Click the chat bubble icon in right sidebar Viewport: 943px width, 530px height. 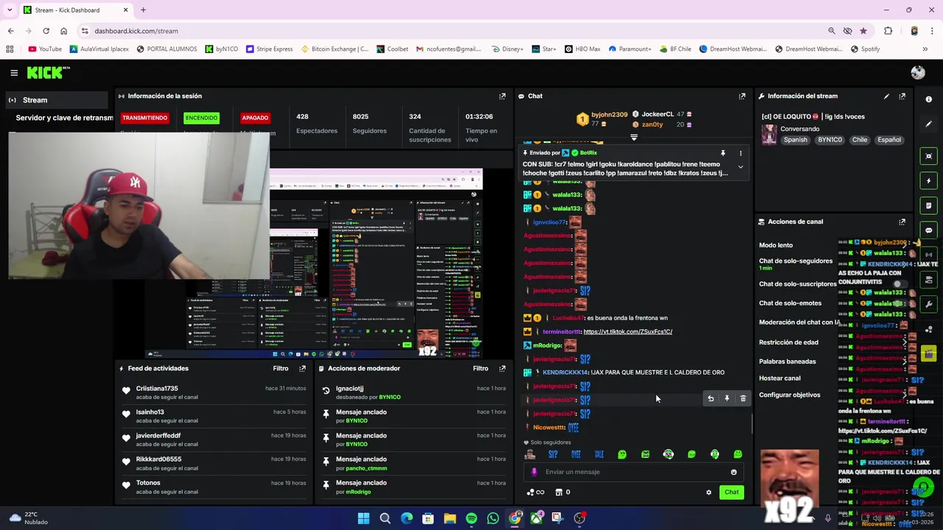[928, 230]
